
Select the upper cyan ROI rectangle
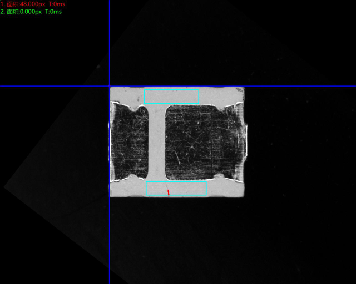171,97
